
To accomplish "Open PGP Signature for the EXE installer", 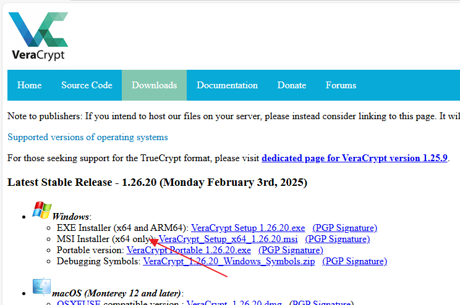I will click(x=344, y=228).
